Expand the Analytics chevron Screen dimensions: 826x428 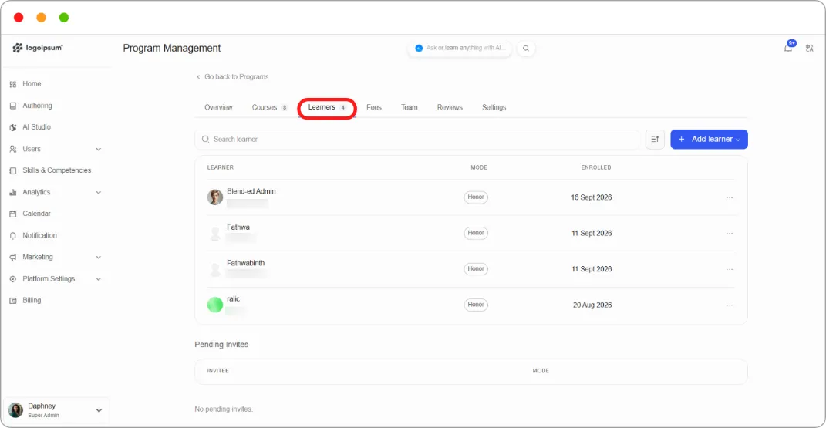[99, 193]
